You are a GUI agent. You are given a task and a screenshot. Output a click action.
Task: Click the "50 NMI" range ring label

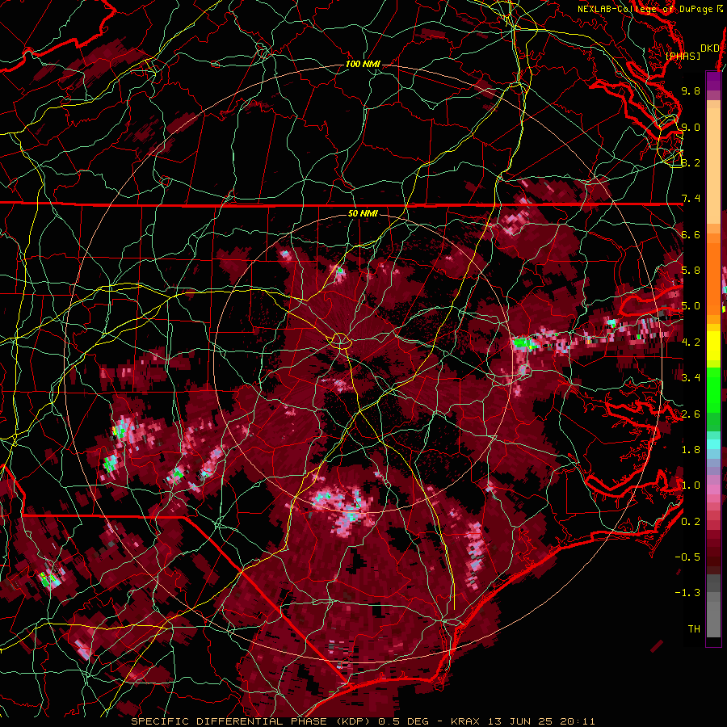[x=363, y=213]
